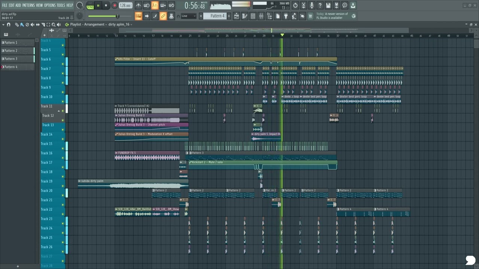The image size is (479, 269).
Task: Mute Track 23 via green dot
Action: tap(62, 223)
